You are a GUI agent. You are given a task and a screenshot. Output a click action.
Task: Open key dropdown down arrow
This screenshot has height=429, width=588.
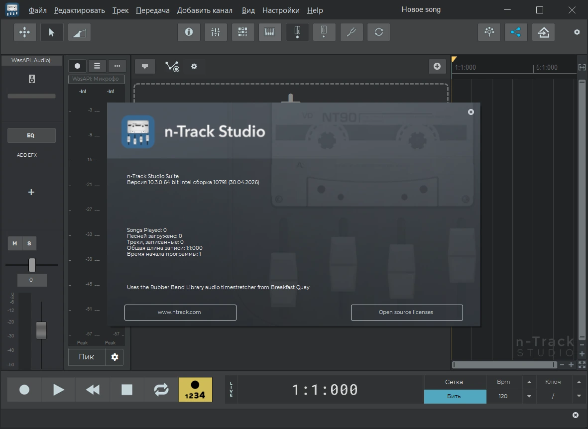[579, 396]
